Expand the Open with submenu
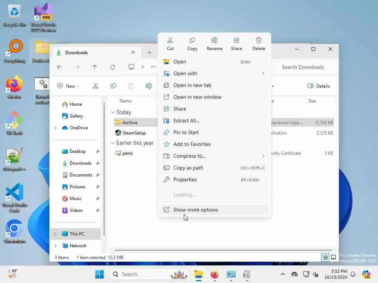 [x=214, y=73]
